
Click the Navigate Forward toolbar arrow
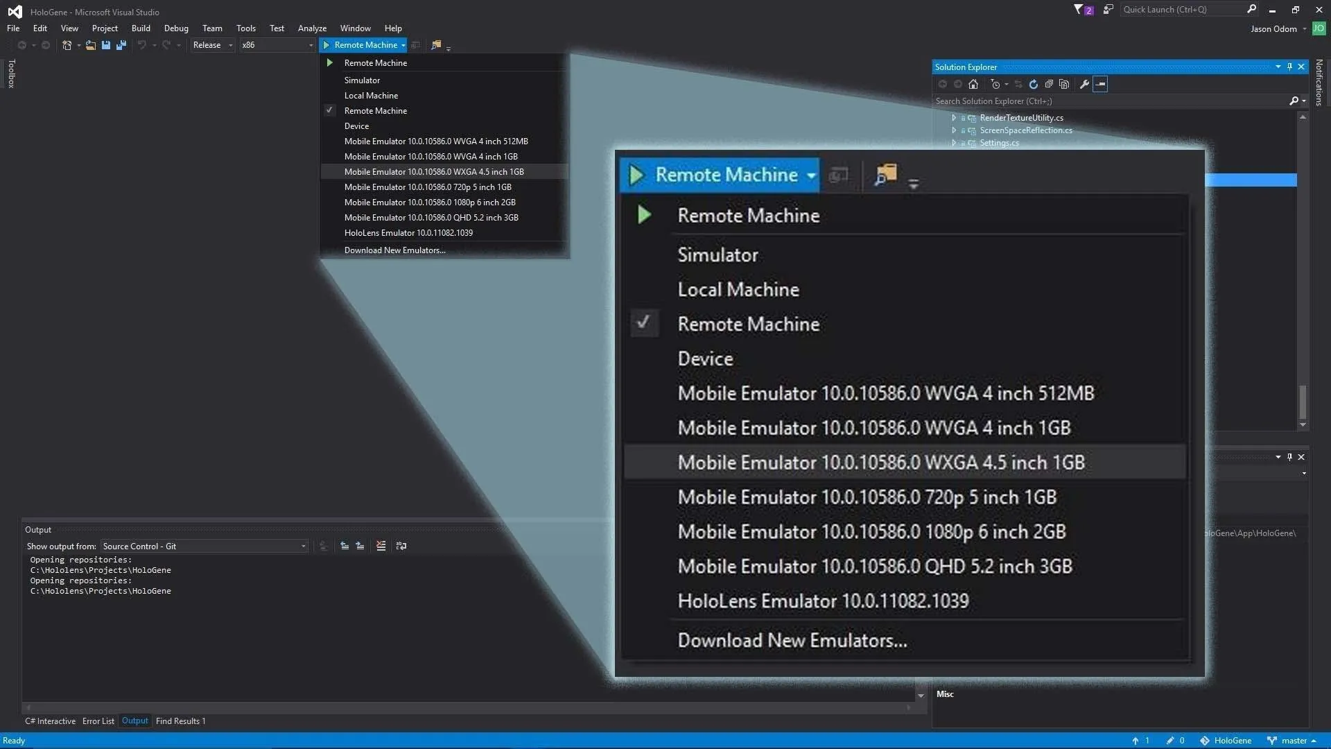coord(46,45)
